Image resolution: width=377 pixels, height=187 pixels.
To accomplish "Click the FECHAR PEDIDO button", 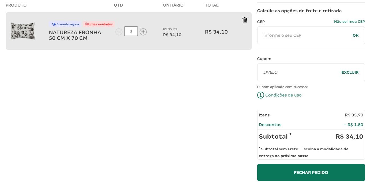I will point(311,172).
